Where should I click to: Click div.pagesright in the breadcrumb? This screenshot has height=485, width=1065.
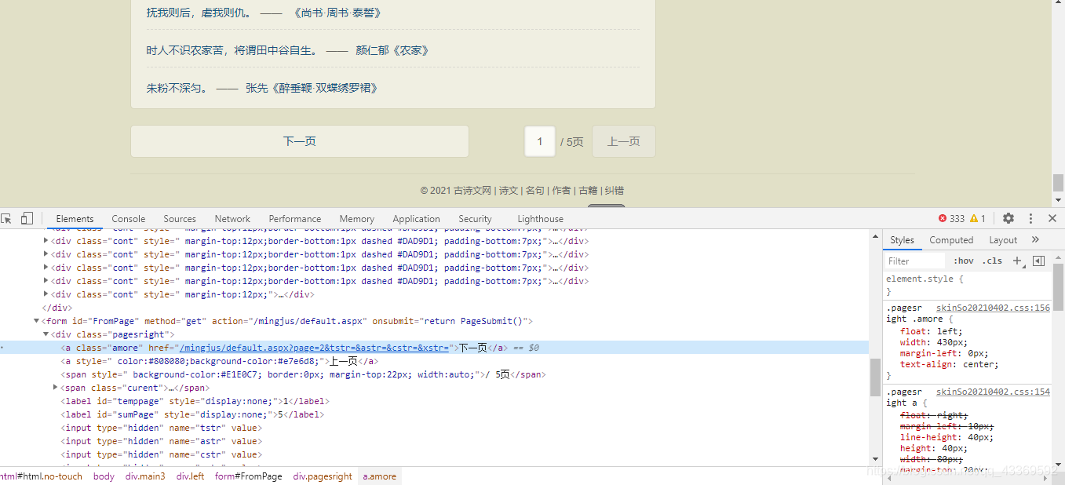pyautogui.click(x=323, y=476)
